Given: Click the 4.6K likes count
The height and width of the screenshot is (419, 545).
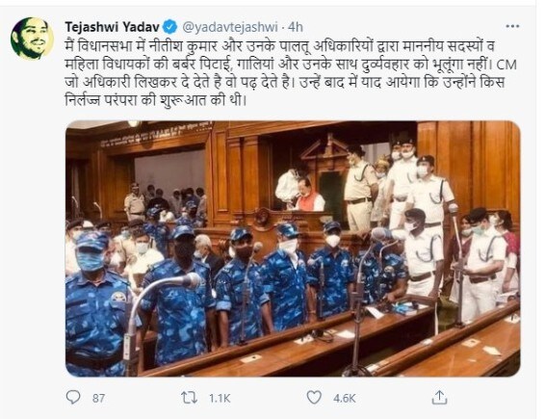Looking at the screenshot, I should click(x=345, y=398).
